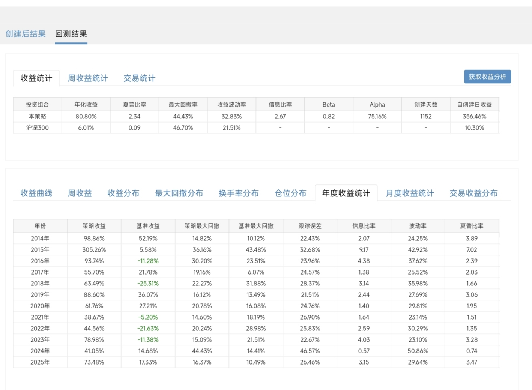Viewport: 532px width, 390px height.
Task: Switch to 周收益统计 tab
Action: coord(87,78)
